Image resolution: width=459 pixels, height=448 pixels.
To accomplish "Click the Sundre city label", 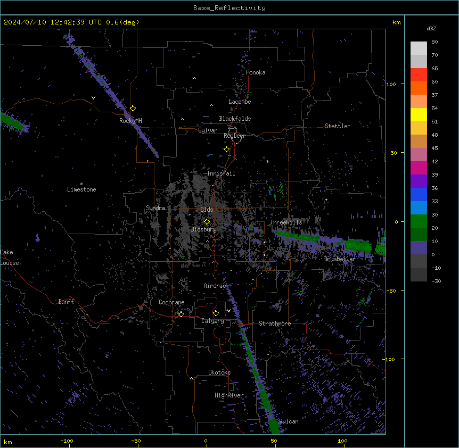I will pos(155,208).
